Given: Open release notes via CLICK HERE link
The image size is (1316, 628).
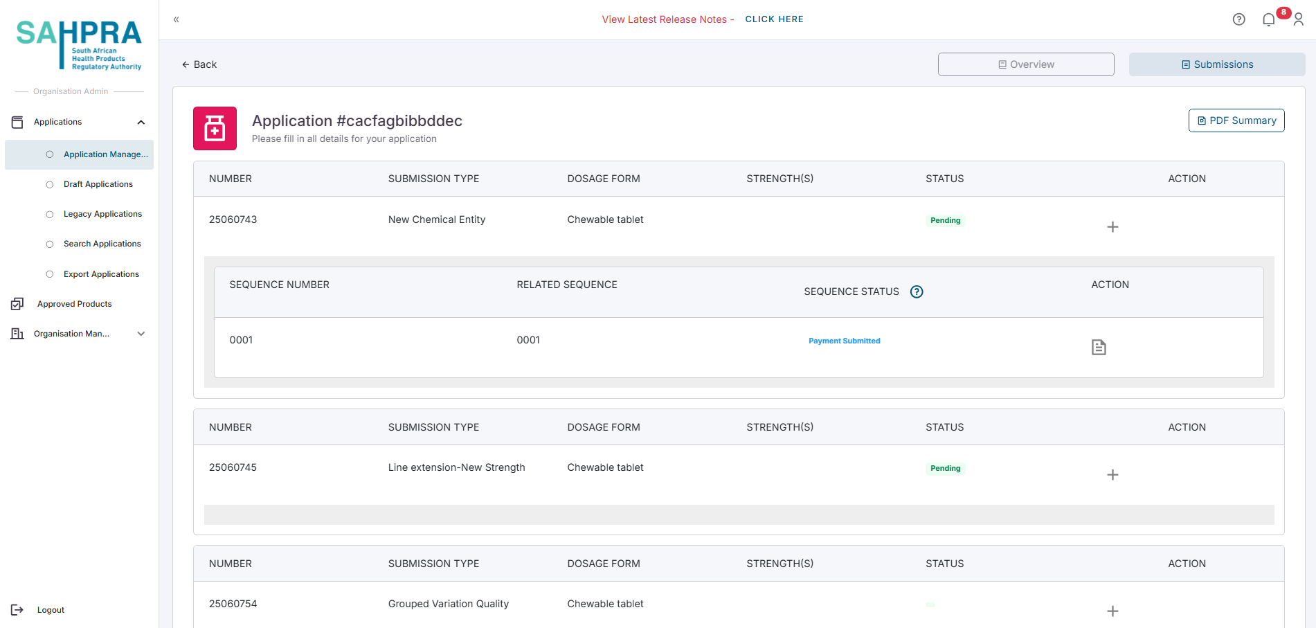Looking at the screenshot, I should tap(774, 19).
